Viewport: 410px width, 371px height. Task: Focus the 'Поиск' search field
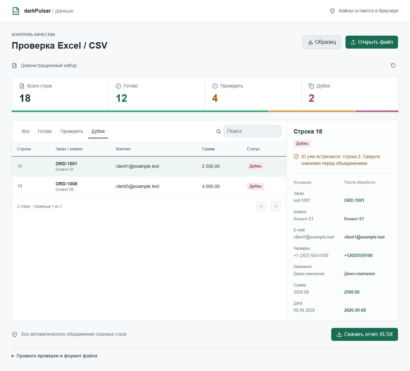[252, 131]
